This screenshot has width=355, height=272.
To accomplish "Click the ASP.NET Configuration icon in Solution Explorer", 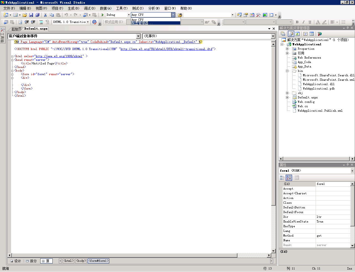I will [x=320, y=34].
